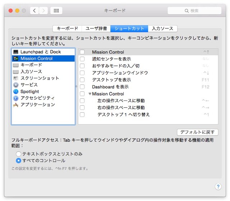Image resolution: width=230 pixels, height=201 pixels.
Task: Click the Spotlight magnifier icon
Action: pos(16,92)
